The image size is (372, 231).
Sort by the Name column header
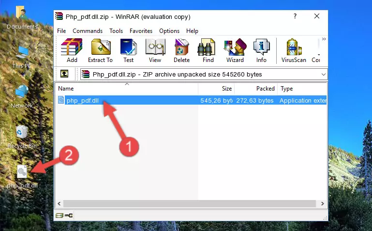[x=127, y=89]
